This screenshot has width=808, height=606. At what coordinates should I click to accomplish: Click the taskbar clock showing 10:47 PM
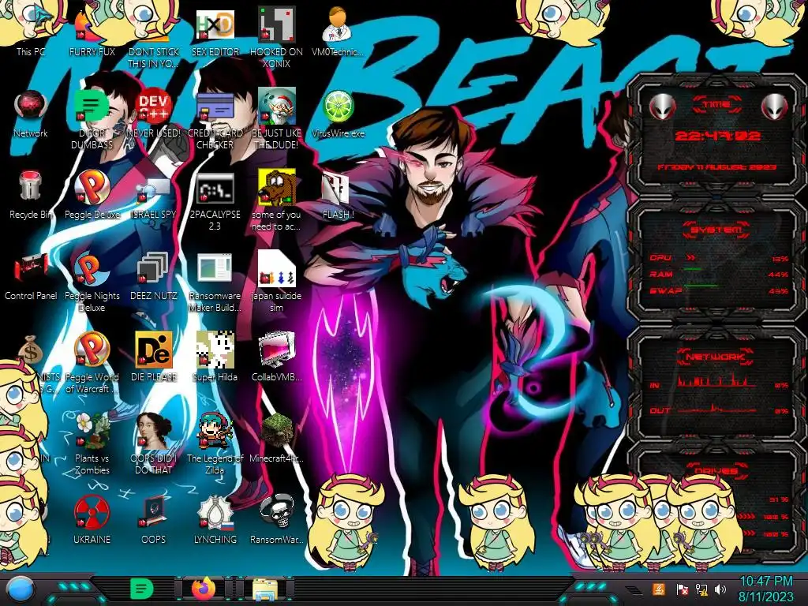pyautogui.click(x=765, y=589)
